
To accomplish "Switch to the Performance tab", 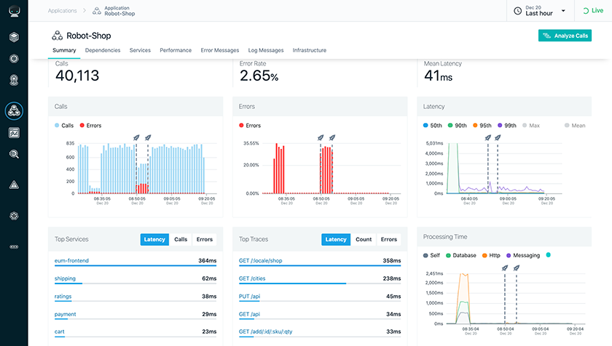I will point(176,50).
